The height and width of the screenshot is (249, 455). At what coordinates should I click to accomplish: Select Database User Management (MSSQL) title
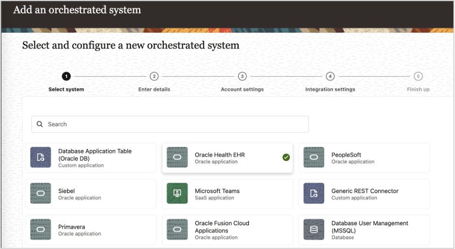click(370, 227)
